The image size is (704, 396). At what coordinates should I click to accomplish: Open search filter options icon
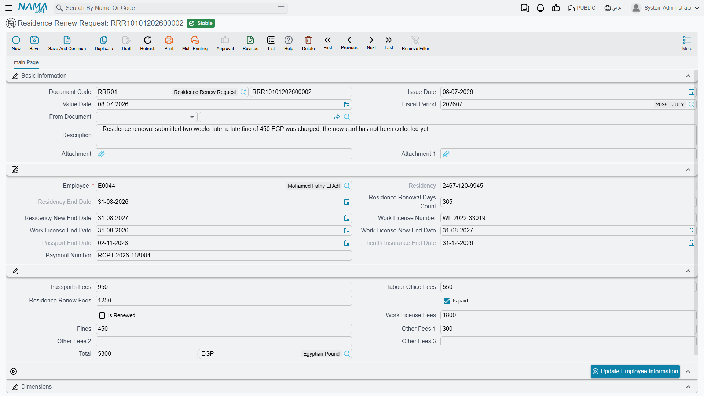pyautogui.click(x=281, y=8)
